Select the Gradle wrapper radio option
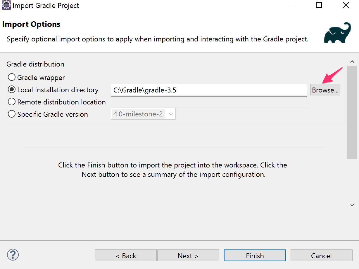 point(12,77)
